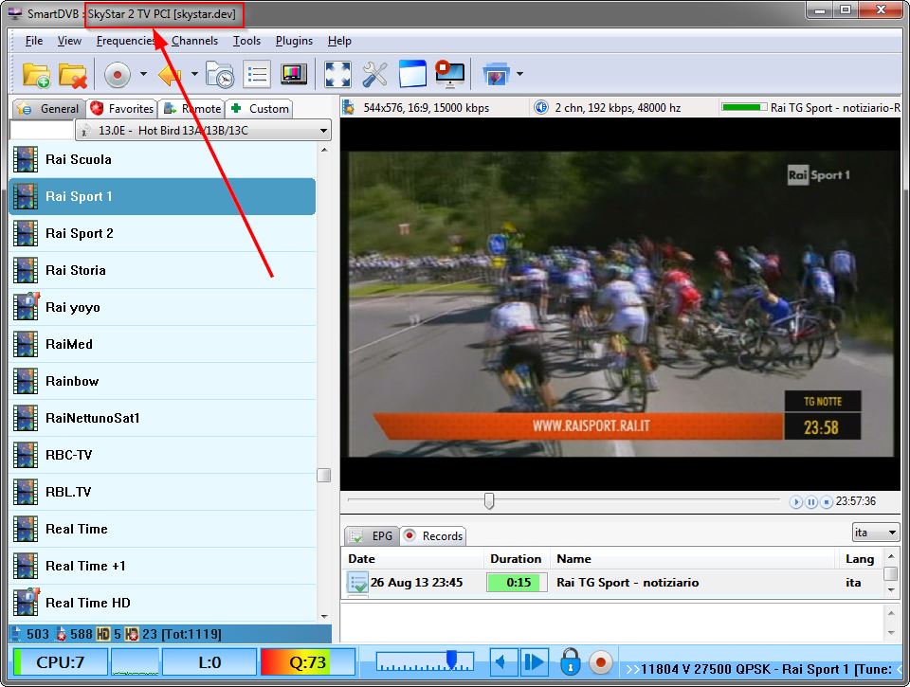This screenshot has width=910, height=687.
Task: Toggle the channel list view icon
Action: [x=257, y=75]
